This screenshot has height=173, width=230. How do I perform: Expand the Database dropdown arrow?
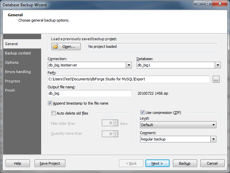pyautogui.click(x=218, y=65)
